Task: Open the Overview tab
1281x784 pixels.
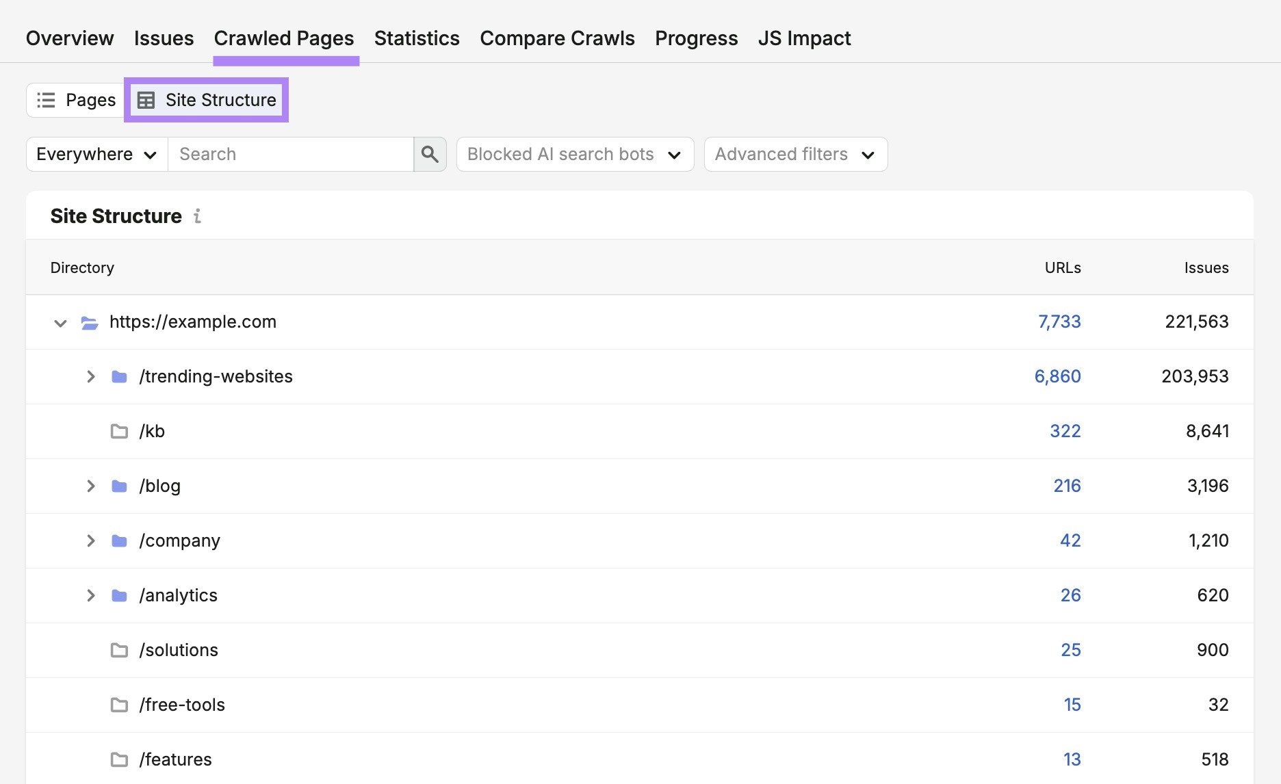Action: [70, 38]
